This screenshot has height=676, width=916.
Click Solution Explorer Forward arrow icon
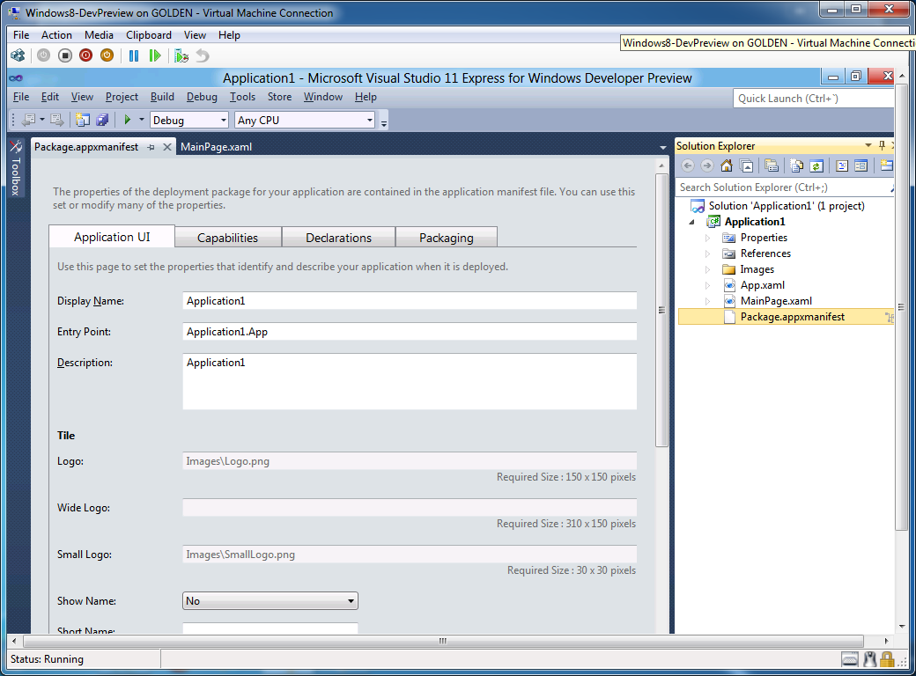[707, 165]
